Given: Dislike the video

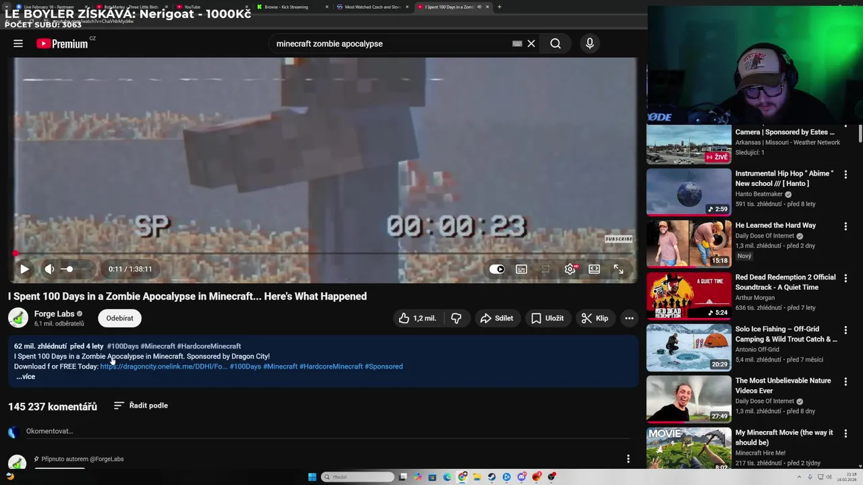Looking at the screenshot, I should (456, 318).
